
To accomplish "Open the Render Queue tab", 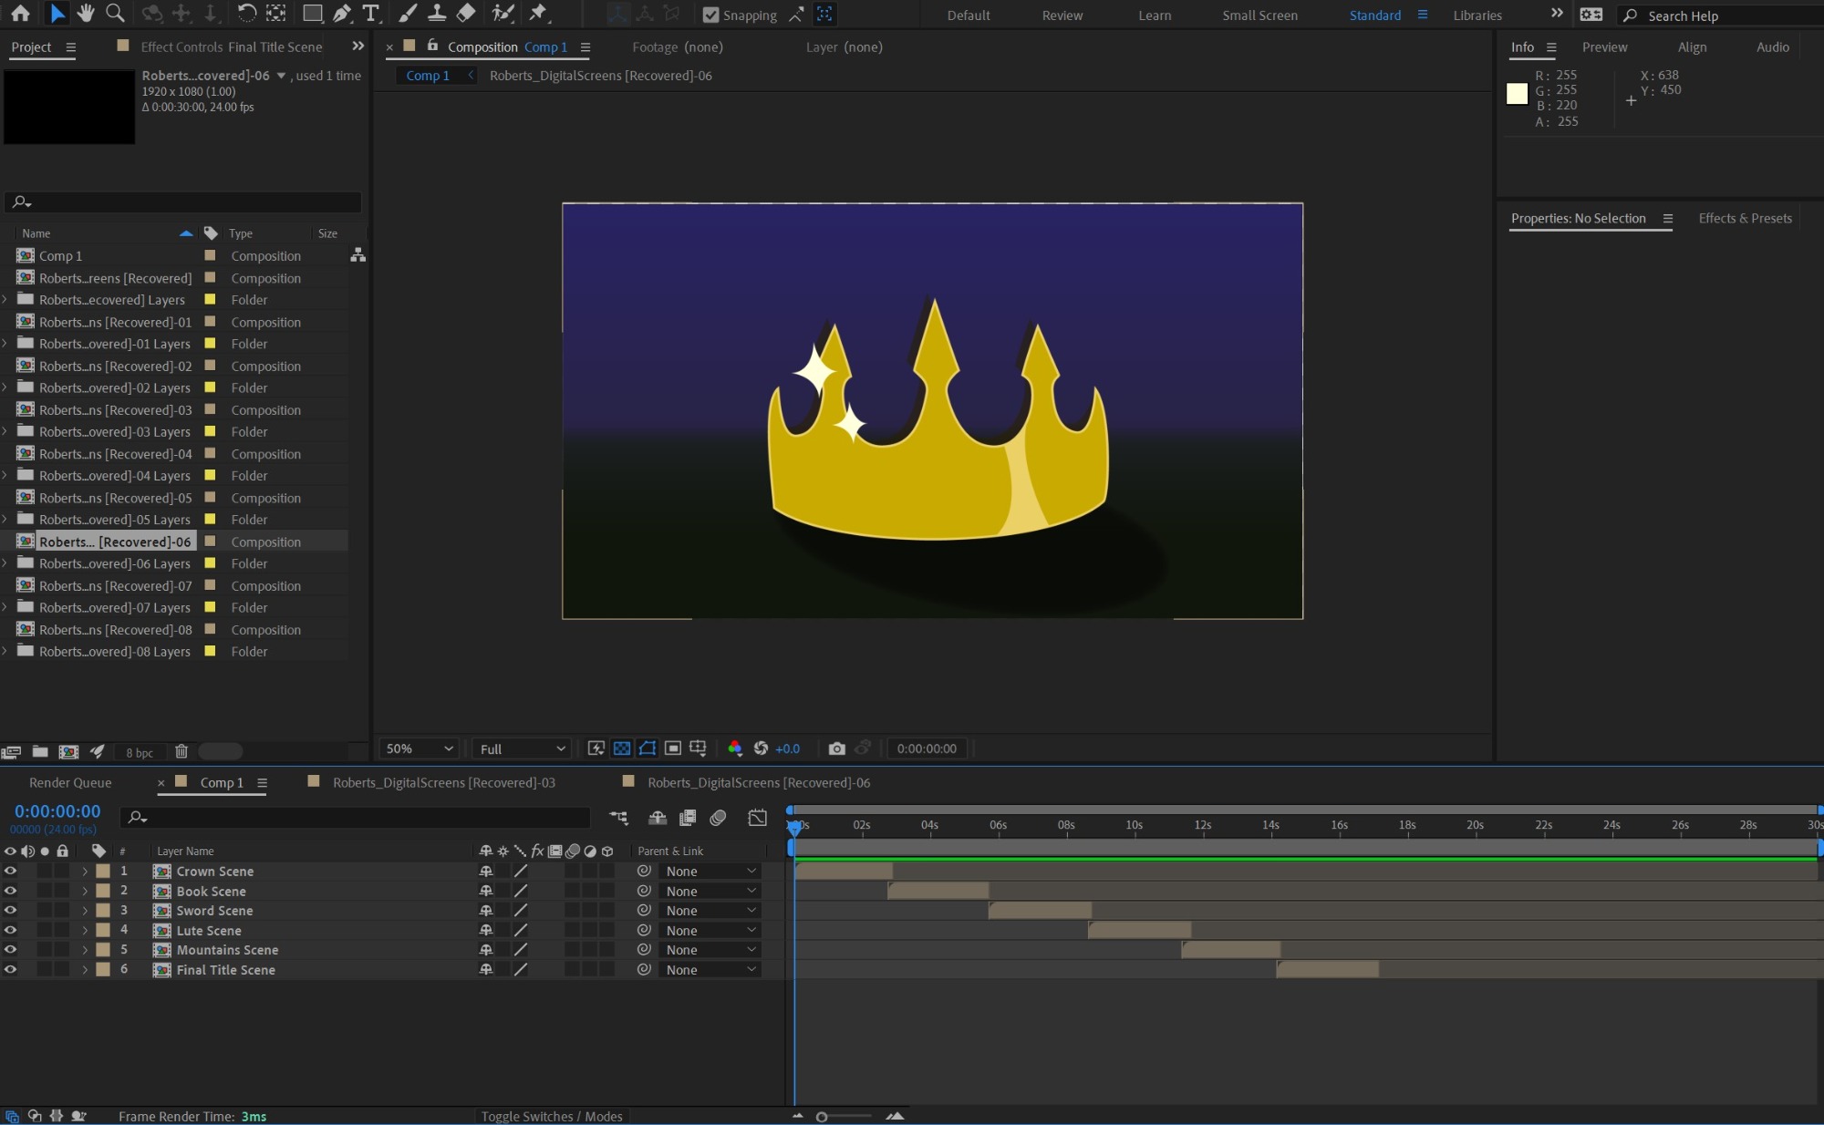I will (70, 782).
